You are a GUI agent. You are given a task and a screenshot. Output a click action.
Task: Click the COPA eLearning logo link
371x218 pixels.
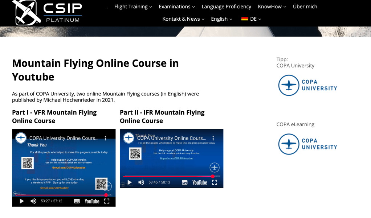[307, 144]
